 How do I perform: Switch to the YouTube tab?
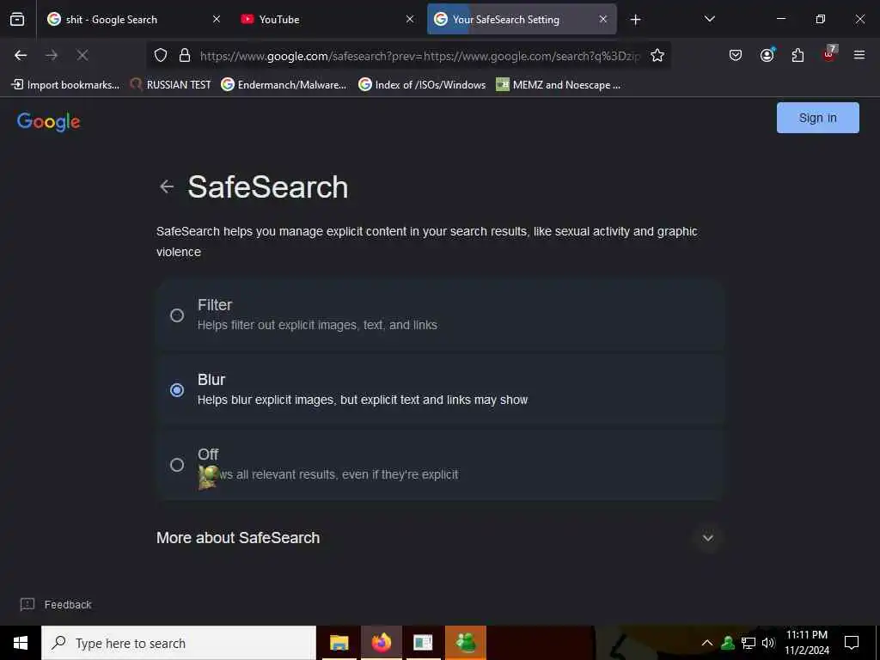tap(327, 19)
